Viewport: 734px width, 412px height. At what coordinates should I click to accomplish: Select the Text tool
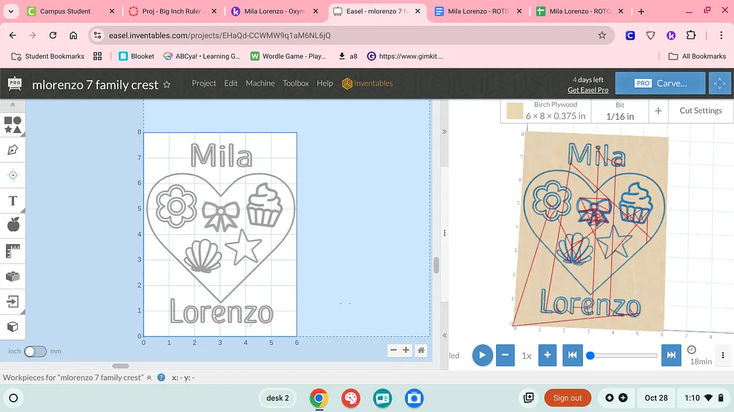click(x=13, y=200)
